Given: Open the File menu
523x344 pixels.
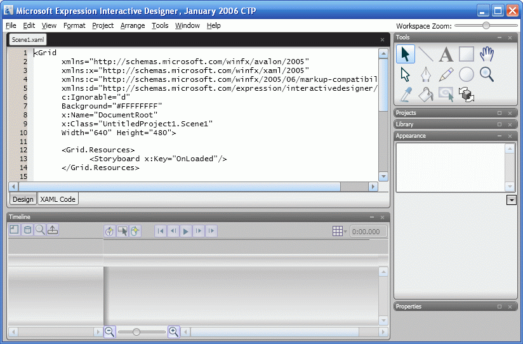Looking at the screenshot, I should [11, 25].
